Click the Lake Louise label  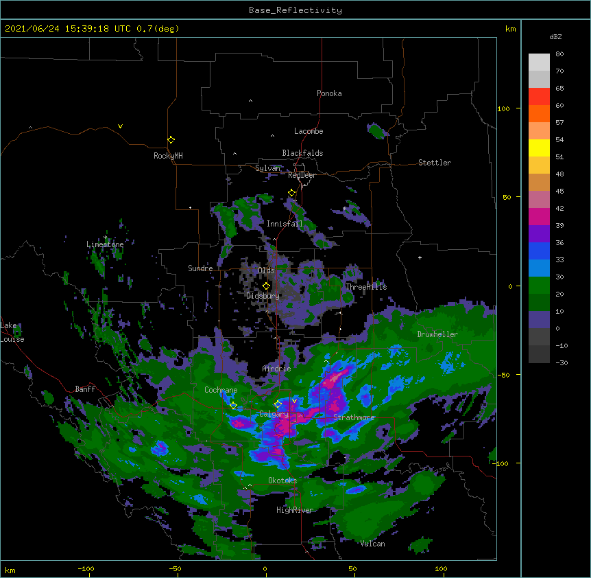(12, 332)
